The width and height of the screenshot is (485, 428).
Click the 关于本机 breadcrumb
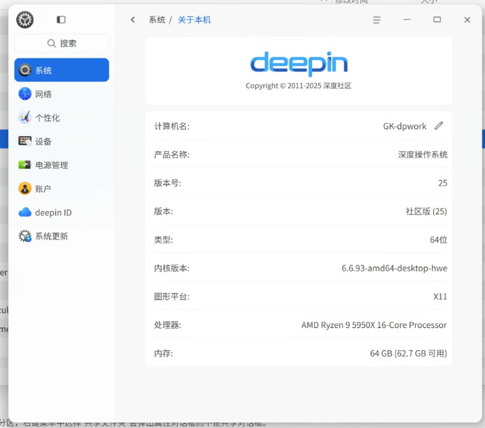point(194,20)
